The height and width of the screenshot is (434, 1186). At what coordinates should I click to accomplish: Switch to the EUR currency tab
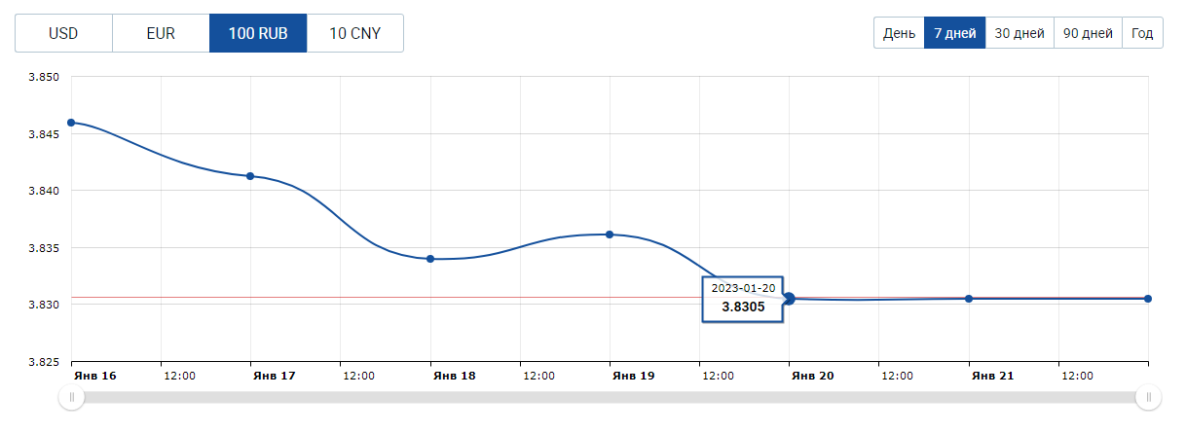pyautogui.click(x=161, y=33)
